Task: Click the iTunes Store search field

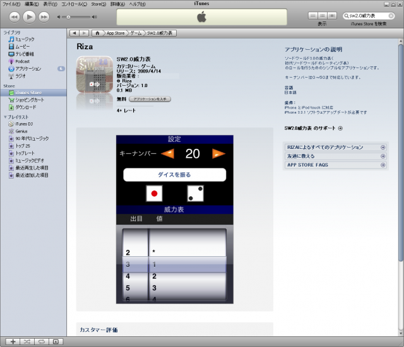Action: [369, 16]
